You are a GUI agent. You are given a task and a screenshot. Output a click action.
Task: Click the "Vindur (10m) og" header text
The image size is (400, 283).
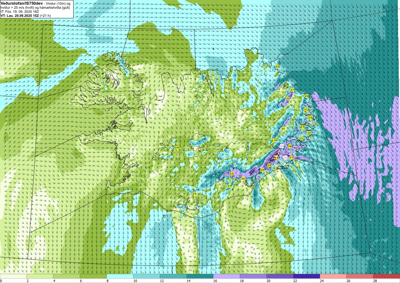58,4
